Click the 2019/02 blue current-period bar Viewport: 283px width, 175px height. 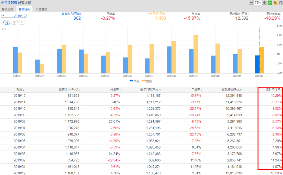coord(37,67)
